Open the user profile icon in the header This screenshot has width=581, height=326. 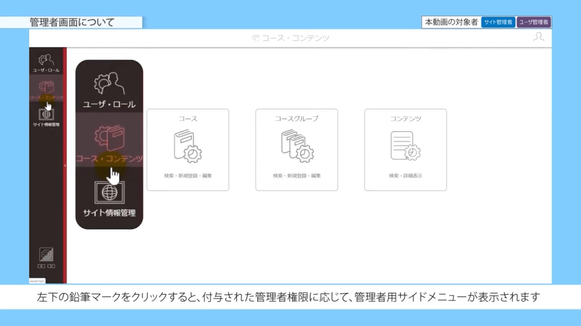point(539,37)
